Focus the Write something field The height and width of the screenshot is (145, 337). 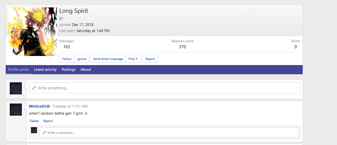pos(164,88)
